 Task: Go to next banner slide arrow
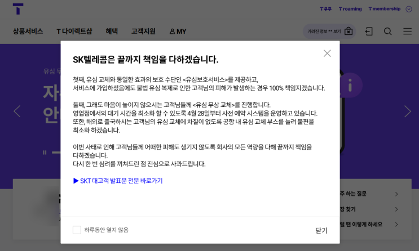pos(408,111)
